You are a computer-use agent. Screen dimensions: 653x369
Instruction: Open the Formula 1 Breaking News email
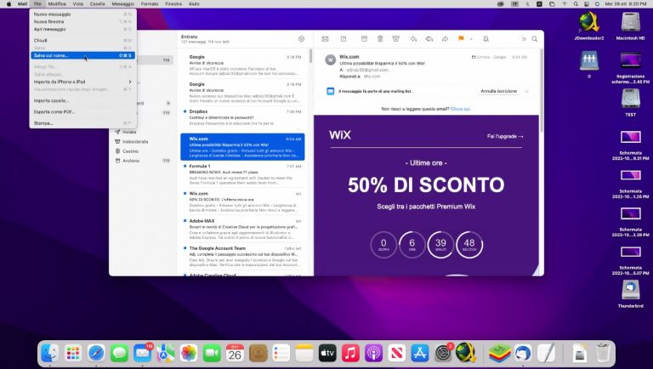[x=243, y=174]
